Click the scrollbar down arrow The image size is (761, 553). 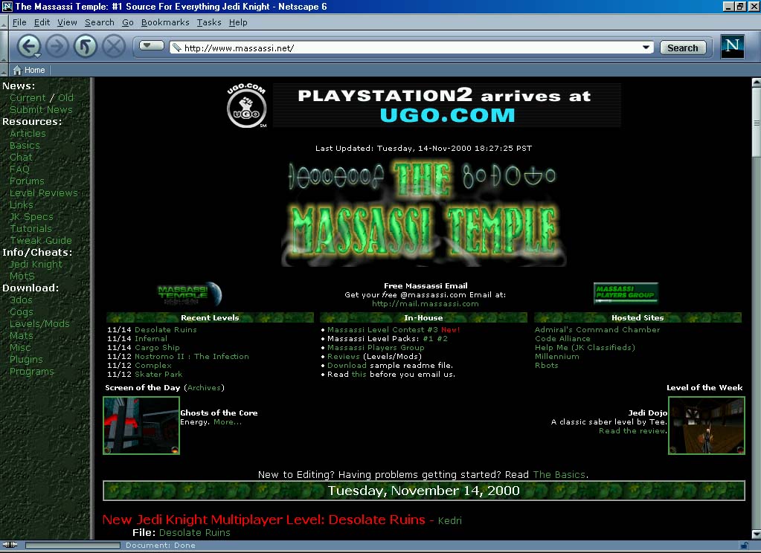[756, 534]
